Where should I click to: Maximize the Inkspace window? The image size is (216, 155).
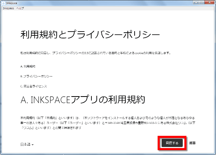[x=202, y=2]
